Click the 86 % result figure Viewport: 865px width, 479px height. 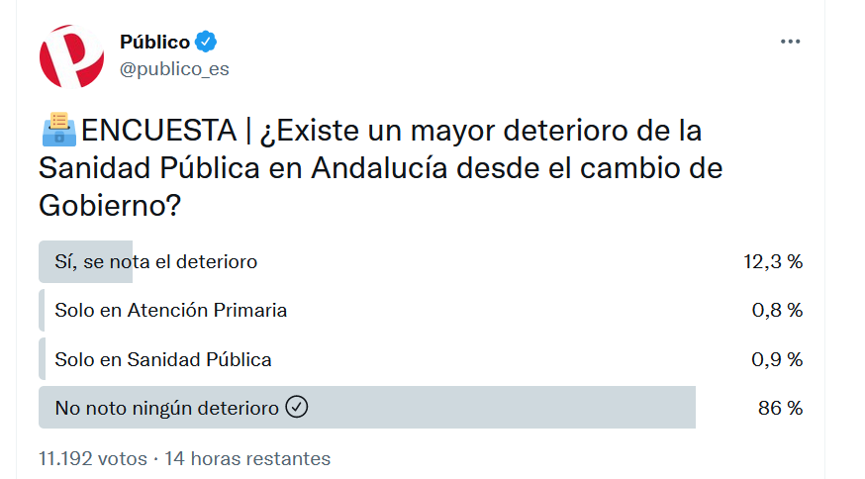pos(780,408)
